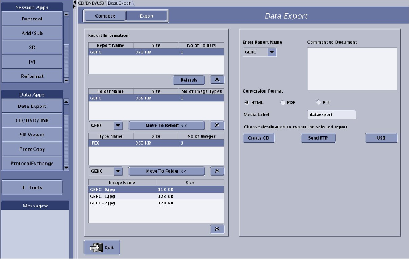Click the Quit door icon button
409x259 pixels.
click(102, 247)
